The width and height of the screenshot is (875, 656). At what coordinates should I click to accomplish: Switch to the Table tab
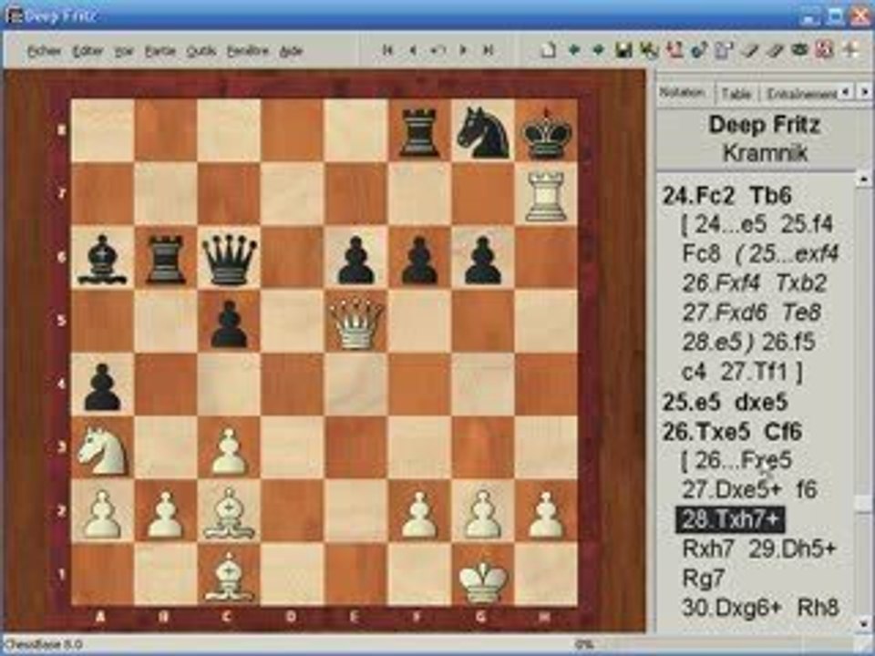[736, 94]
